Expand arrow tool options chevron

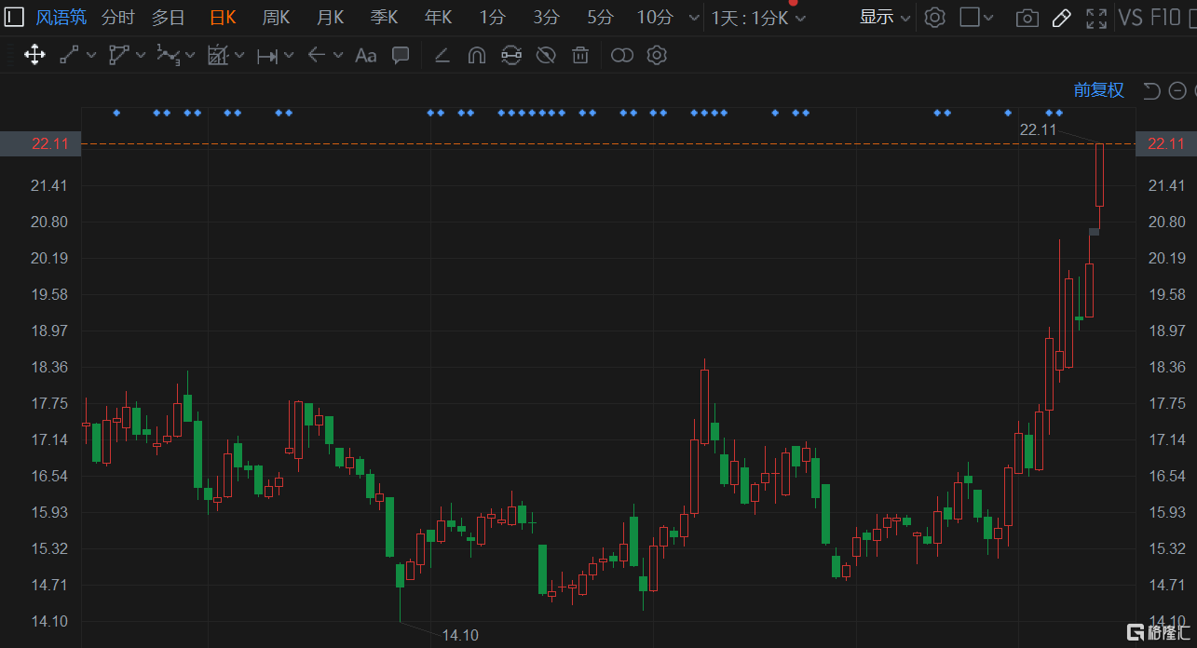338,56
